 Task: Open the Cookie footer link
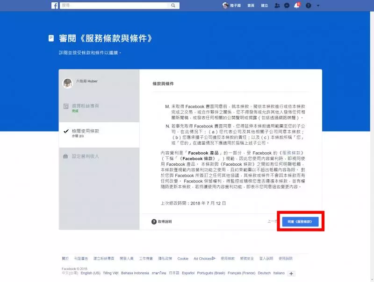(183, 259)
